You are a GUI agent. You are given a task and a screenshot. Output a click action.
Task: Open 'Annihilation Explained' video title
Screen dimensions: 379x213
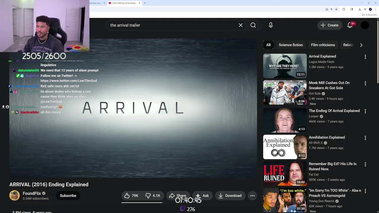pos(327,137)
